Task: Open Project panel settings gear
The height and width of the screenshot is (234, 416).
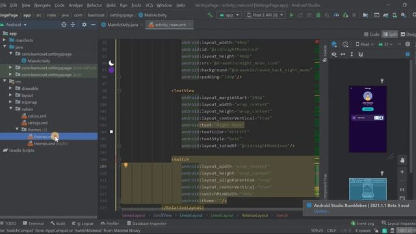Action: point(84,25)
